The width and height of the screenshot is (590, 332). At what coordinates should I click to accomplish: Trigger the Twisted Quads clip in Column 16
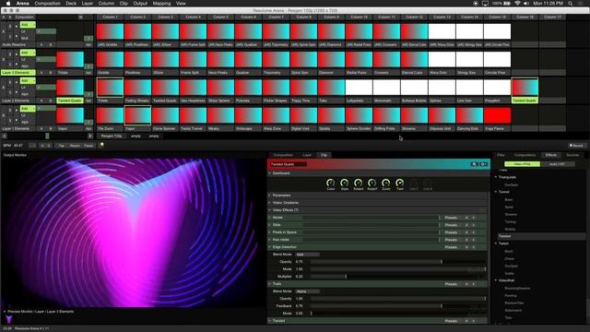525,88
